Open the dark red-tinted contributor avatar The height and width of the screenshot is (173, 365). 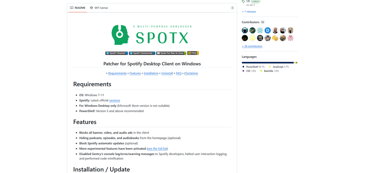click(245, 38)
